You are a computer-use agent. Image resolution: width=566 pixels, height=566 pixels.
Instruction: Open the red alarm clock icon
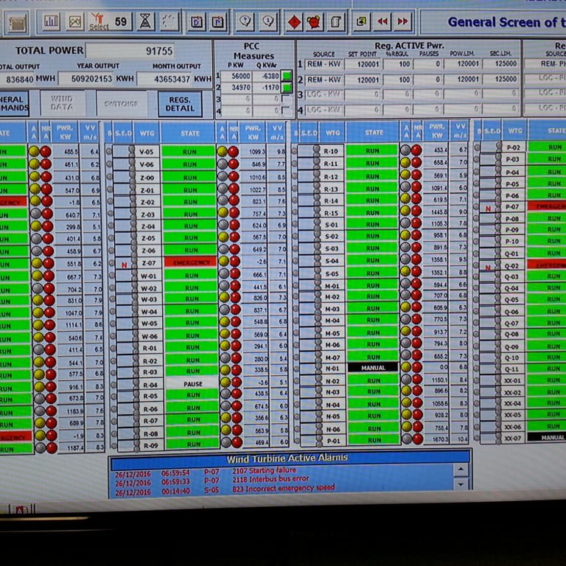coord(314,22)
